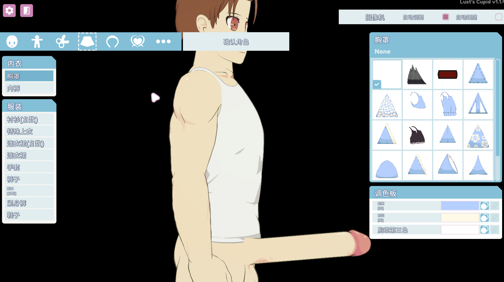Click the heart icon in toolbar
This screenshot has width=504, height=282.
[137, 41]
